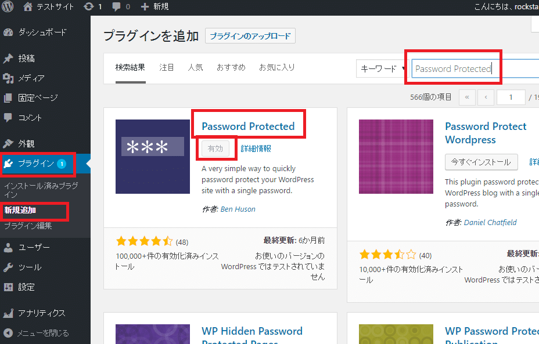539x344 pixels.
Task: Click the 固定ページ pages icon
Action: pyautogui.click(x=8, y=98)
